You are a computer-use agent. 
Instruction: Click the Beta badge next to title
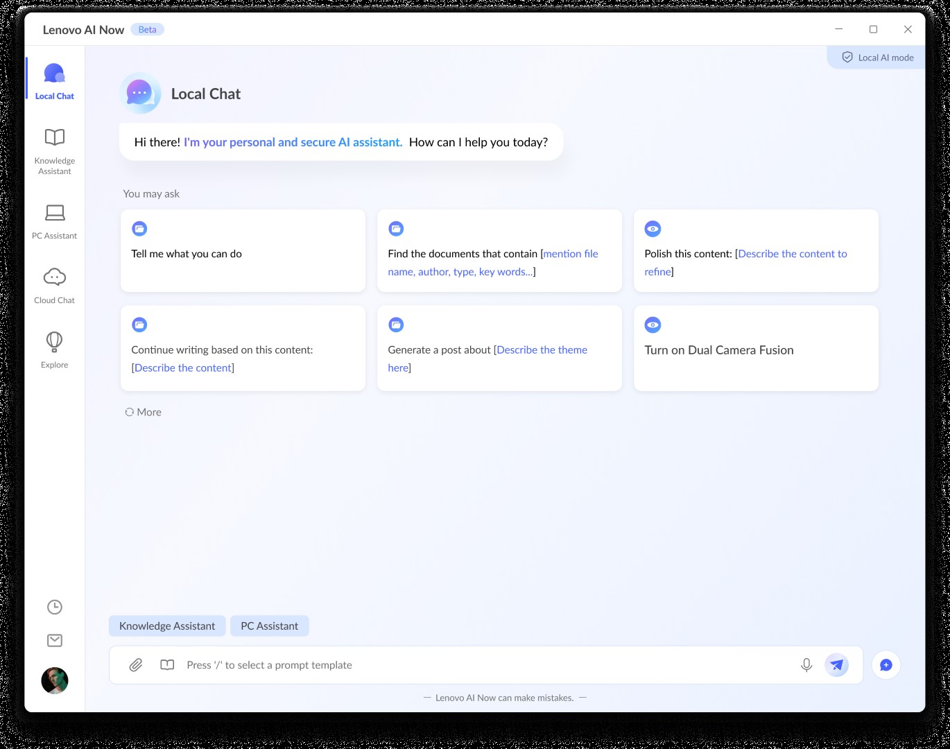(x=147, y=30)
